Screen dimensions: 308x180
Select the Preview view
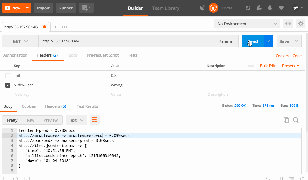(51, 120)
